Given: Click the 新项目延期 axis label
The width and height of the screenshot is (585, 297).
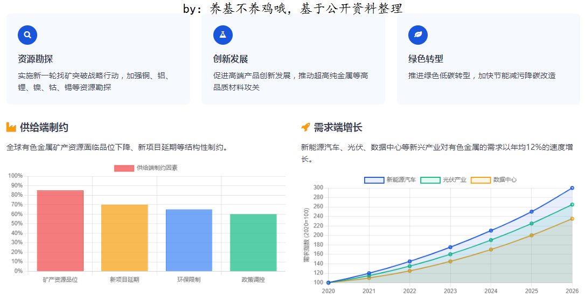Looking at the screenshot, I should 124,279.
